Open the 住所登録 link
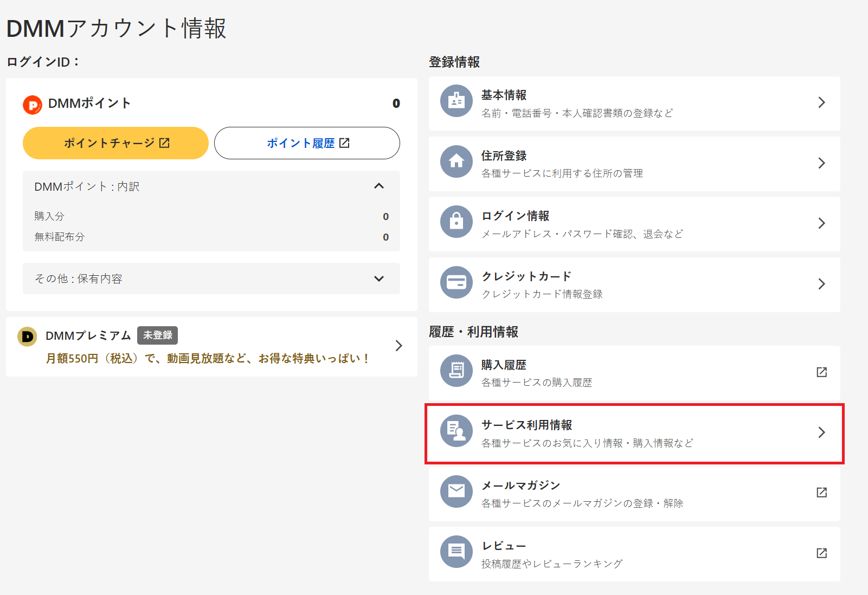The height and width of the screenshot is (595, 868). pyautogui.click(x=634, y=164)
